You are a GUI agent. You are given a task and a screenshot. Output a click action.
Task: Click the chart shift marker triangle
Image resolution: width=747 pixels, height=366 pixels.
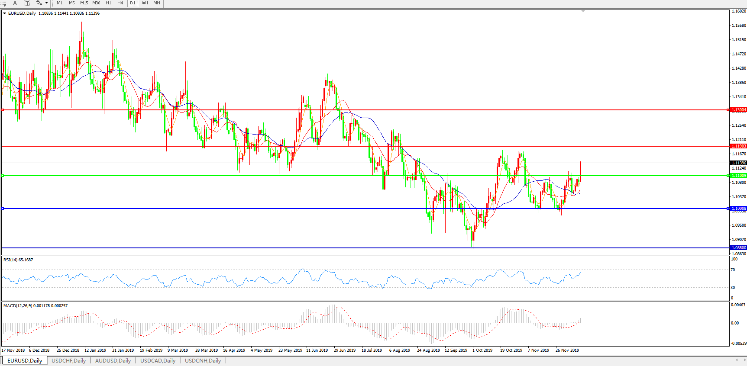[x=583, y=11]
